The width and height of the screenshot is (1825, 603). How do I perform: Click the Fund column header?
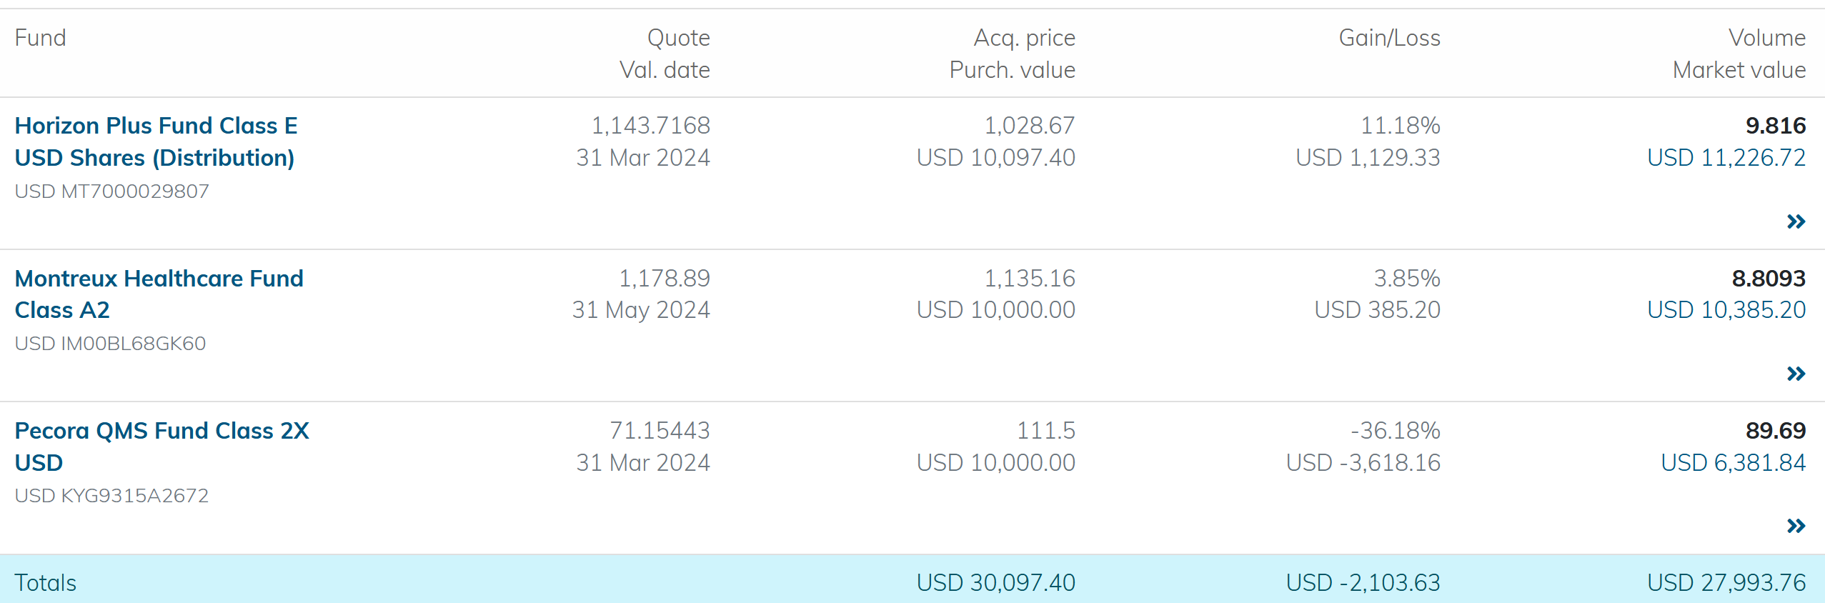click(x=41, y=38)
